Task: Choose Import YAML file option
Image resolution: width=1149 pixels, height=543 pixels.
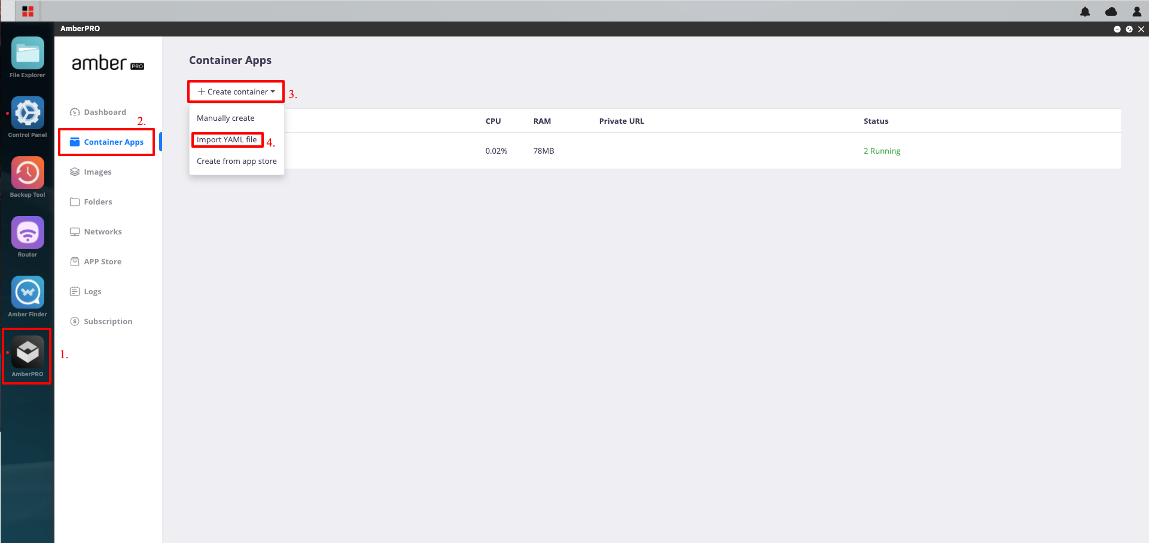Action: [227, 139]
